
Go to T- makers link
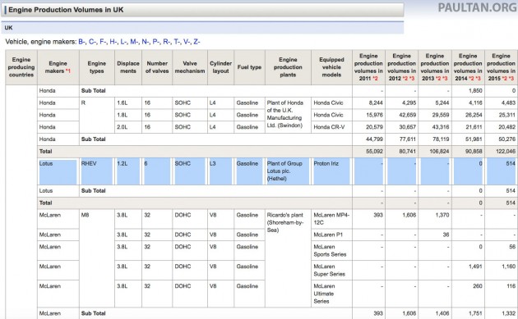coord(177,42)
